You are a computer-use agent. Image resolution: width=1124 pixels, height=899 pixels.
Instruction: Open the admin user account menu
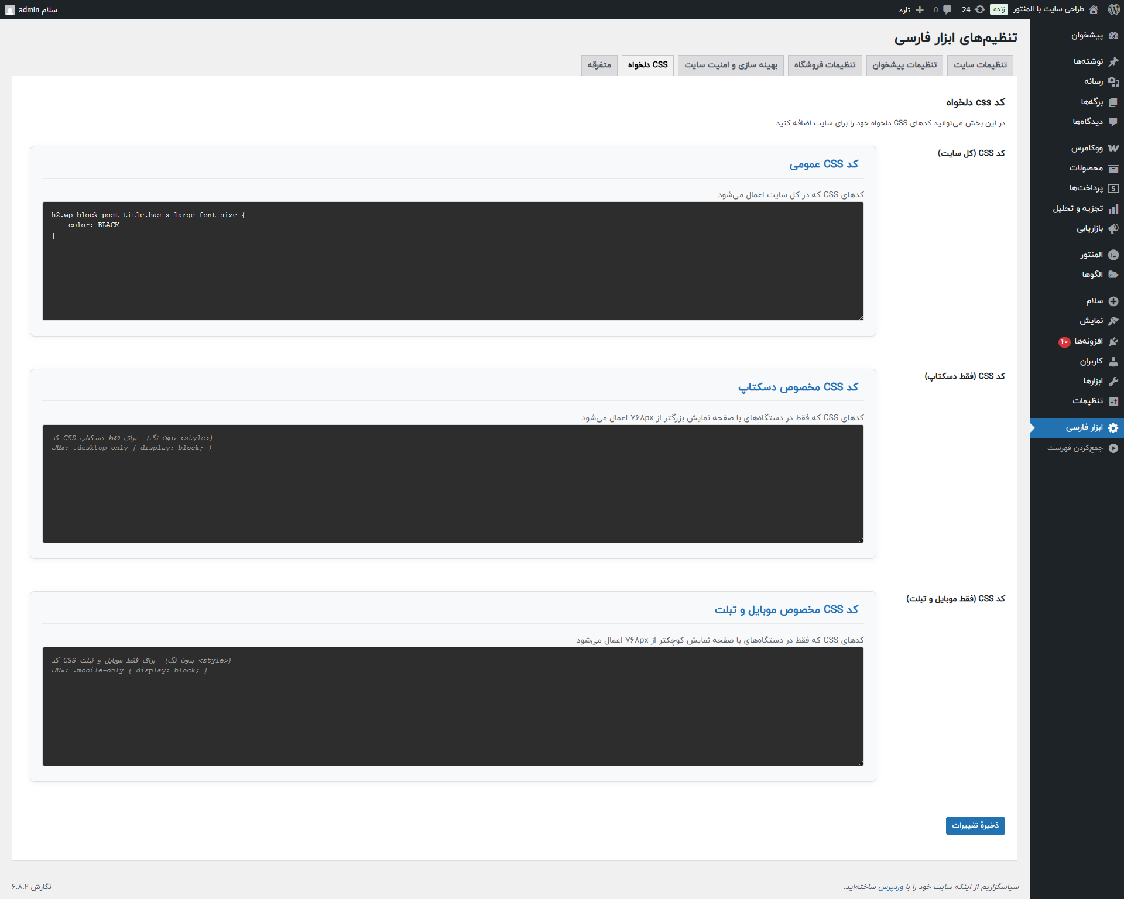pyautogui.click(x=32, y=9)
